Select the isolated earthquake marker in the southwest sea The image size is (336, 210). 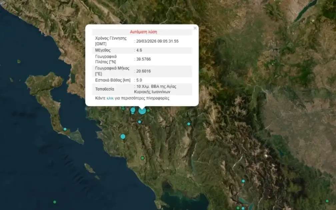54,202
